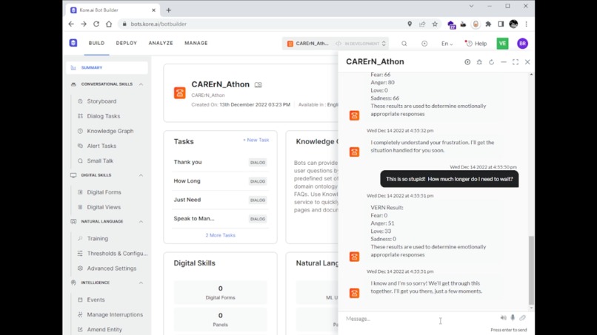Collapse Intelligence section
The width and height of the screenshot is (597, 335).
141,283
